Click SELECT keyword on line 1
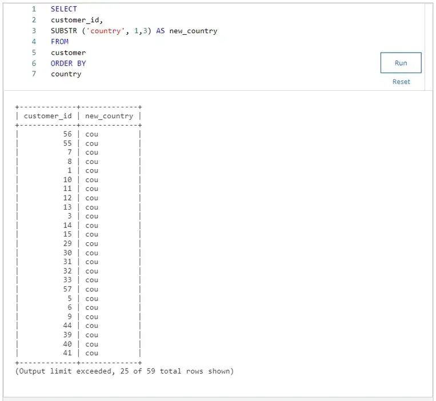This screenshot has height=401, width=436. pos(63,9)
